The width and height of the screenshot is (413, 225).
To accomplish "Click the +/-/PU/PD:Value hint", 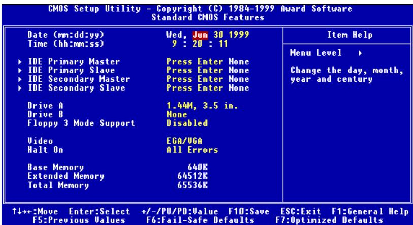I will (x=180, y=212).
